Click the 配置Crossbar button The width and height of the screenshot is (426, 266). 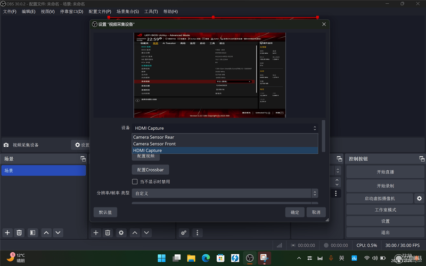tap(150, 170)
